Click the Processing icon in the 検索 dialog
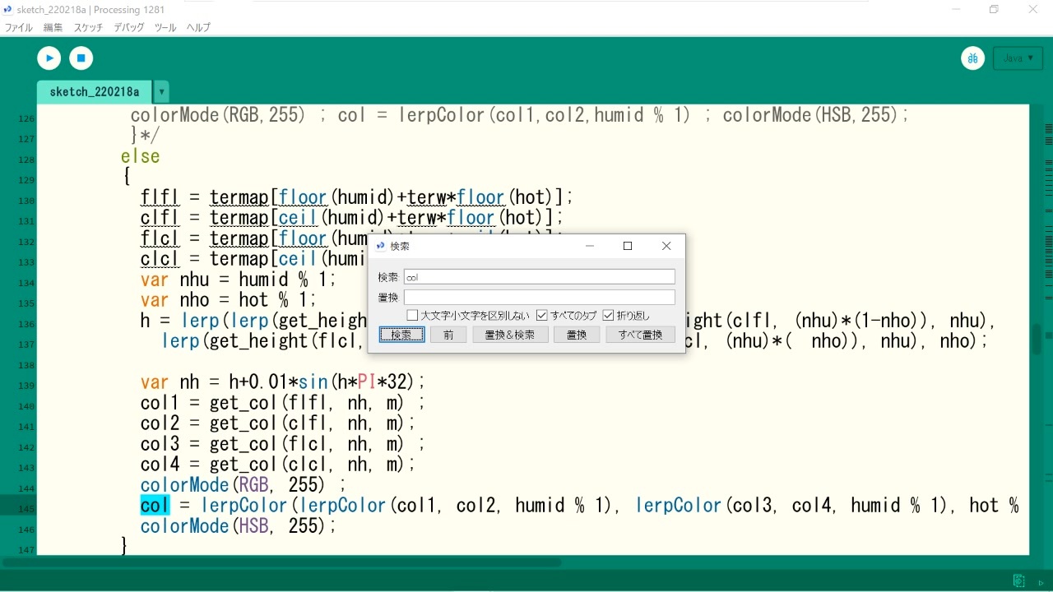The width and height of the screenshot is (1053, 592). click(380, 246)
